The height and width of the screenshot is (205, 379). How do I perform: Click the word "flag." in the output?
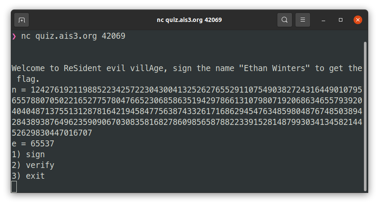28,79
